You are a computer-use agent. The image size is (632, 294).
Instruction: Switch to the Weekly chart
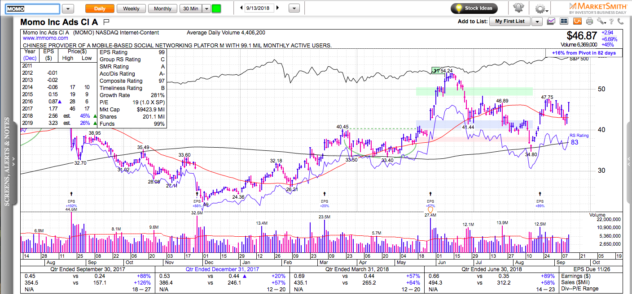pyautogui.click(x=131, y=9)
